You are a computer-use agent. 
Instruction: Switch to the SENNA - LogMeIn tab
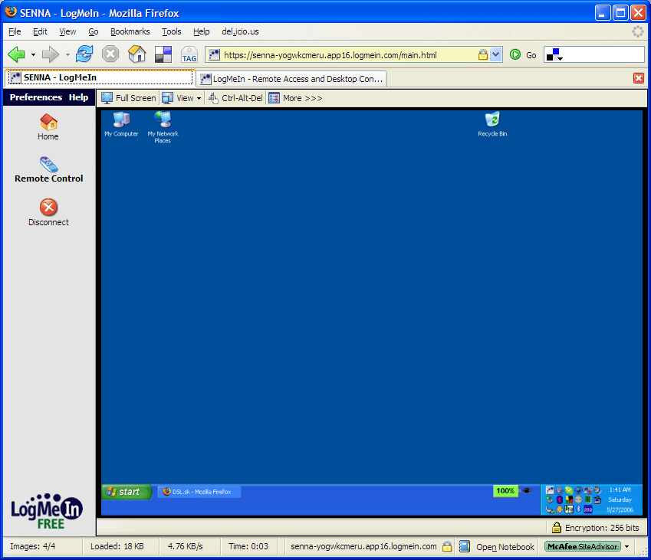100,77
